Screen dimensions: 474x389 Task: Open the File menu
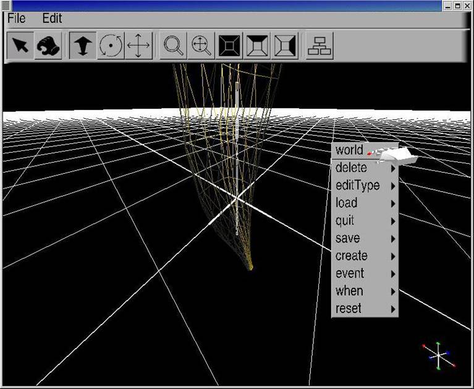pos(16,19)
